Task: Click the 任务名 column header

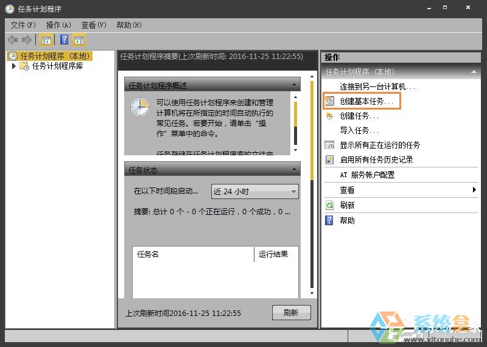Action: (193, 254)
